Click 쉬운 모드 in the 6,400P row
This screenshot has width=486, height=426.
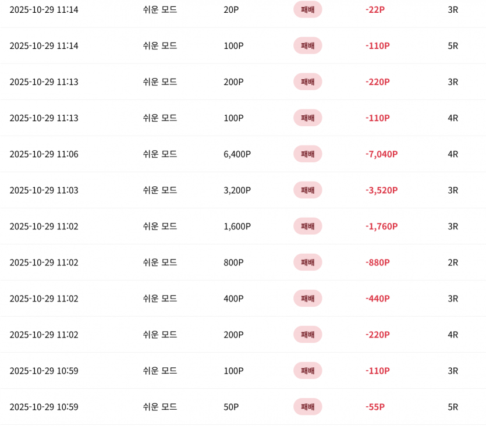(160, 154)
